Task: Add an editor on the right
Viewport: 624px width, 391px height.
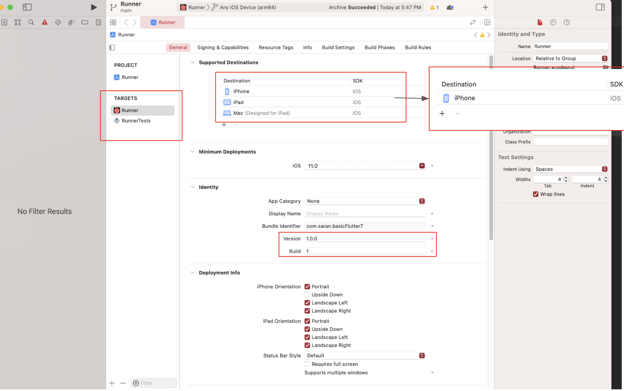Action: tap(487, 22)
